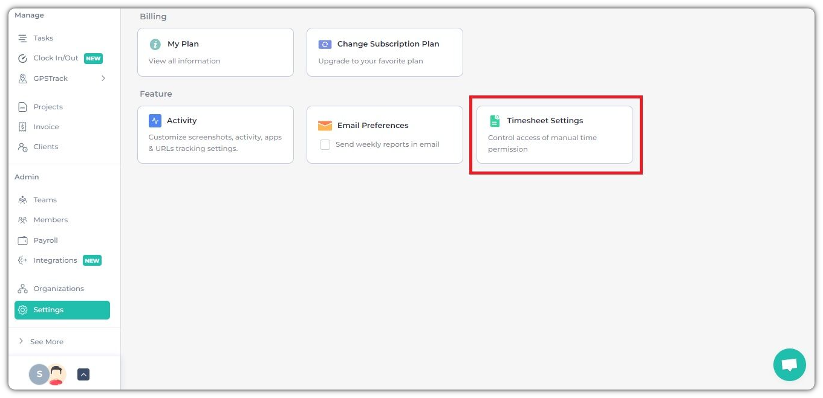Click the My Plan info icon

point(155,44)
